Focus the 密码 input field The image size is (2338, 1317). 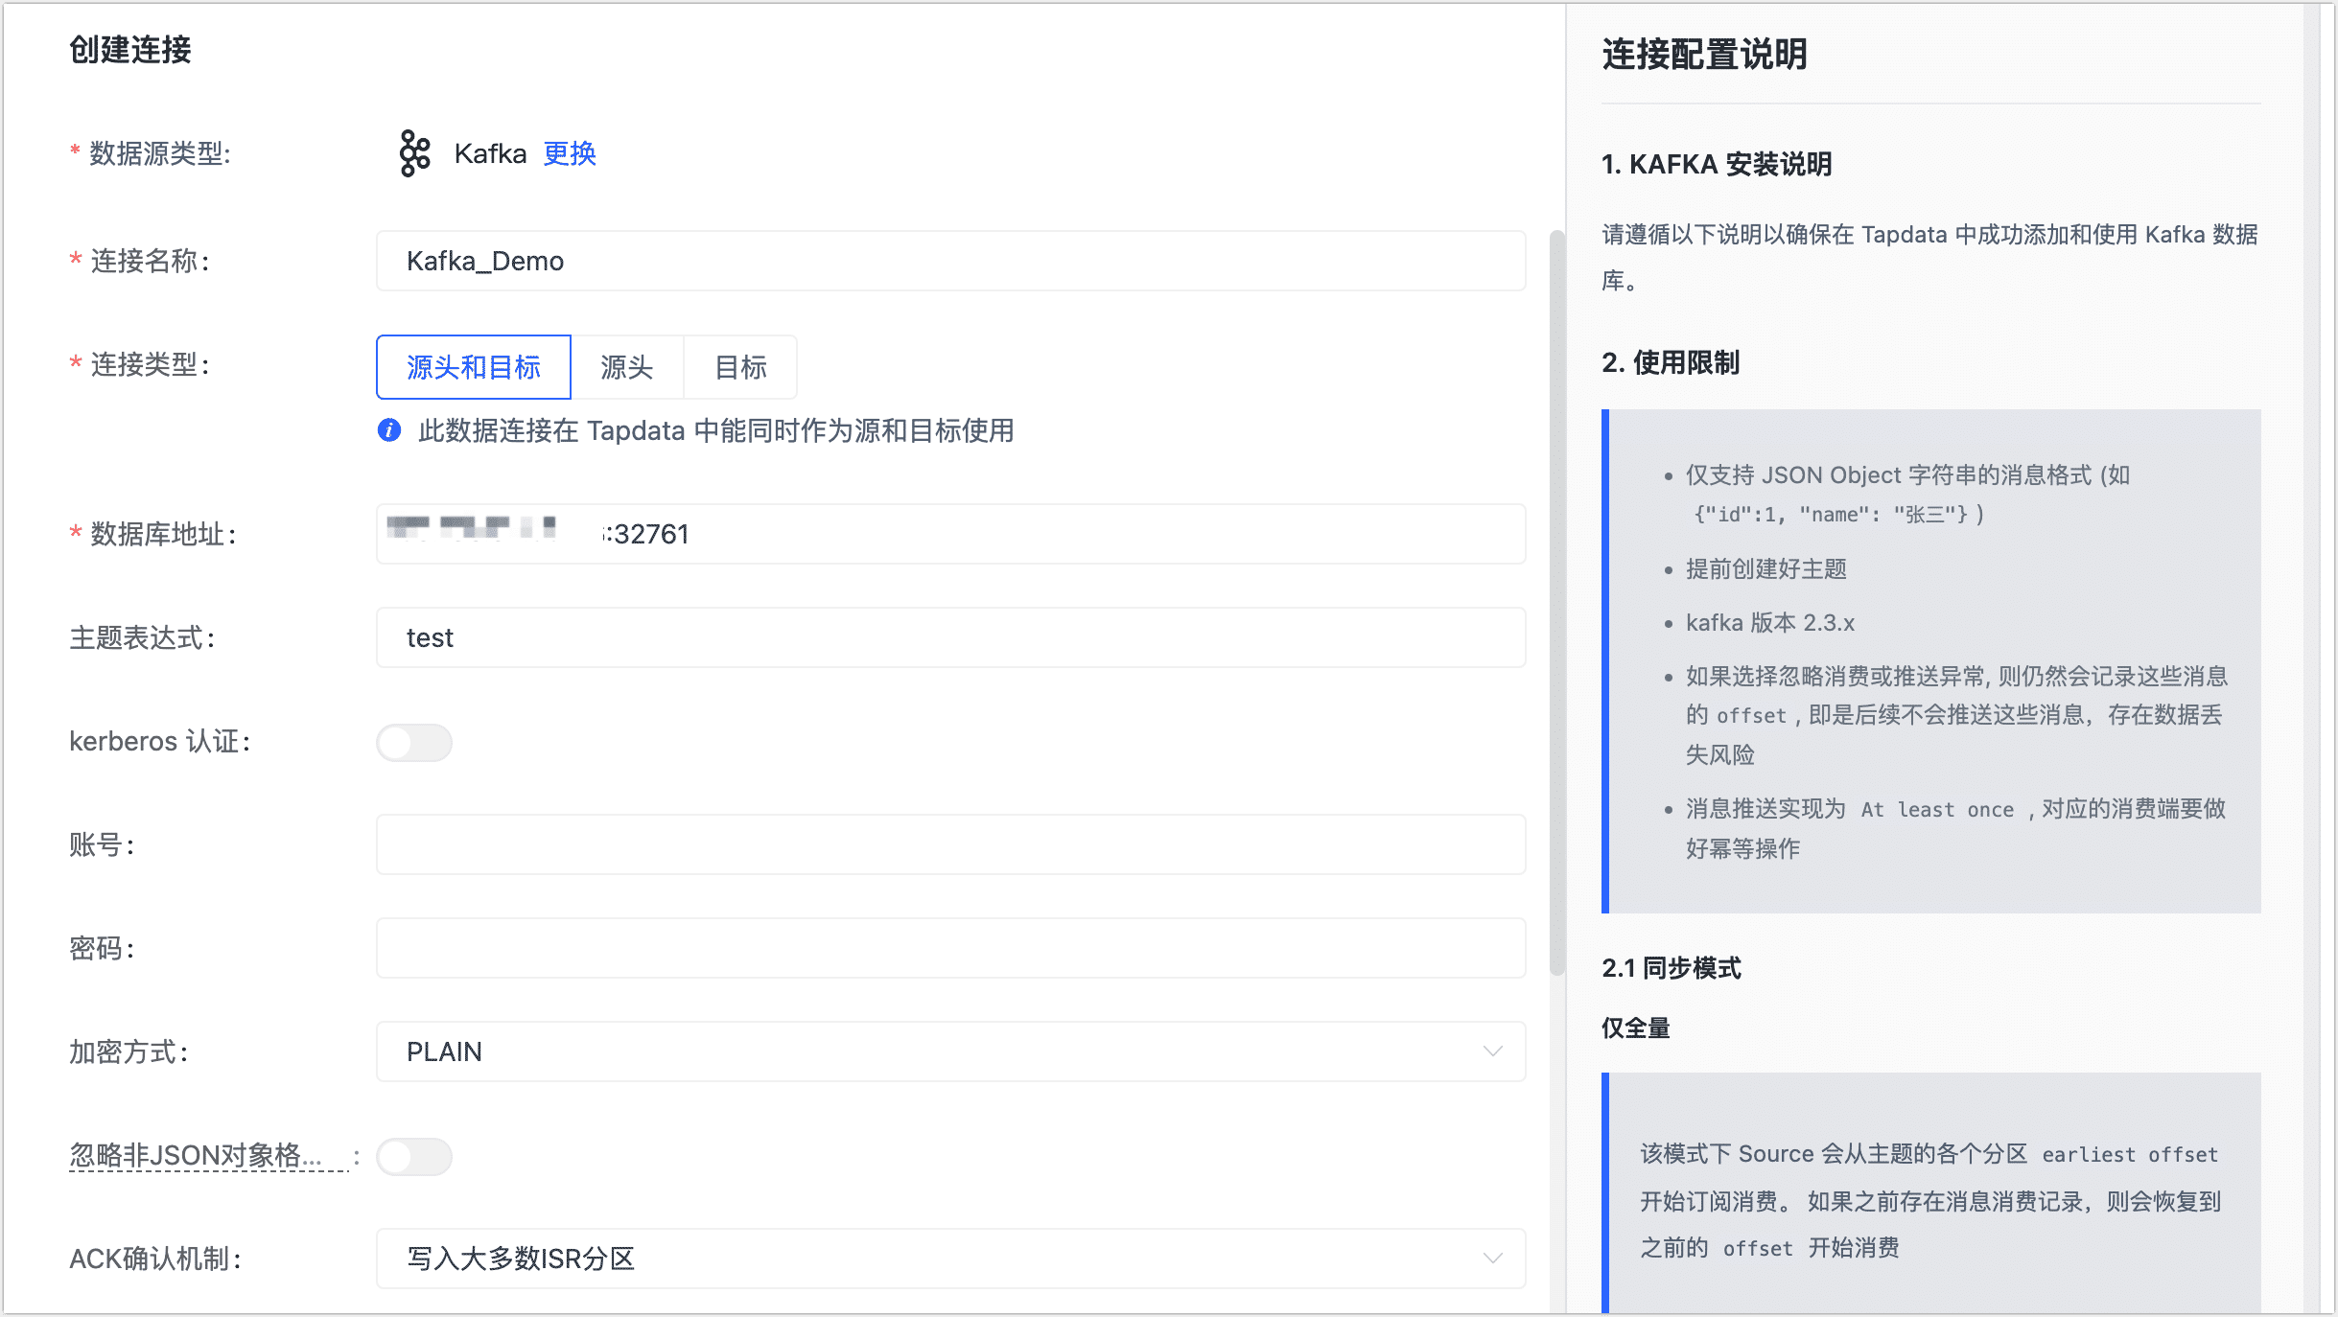point(949,948)
